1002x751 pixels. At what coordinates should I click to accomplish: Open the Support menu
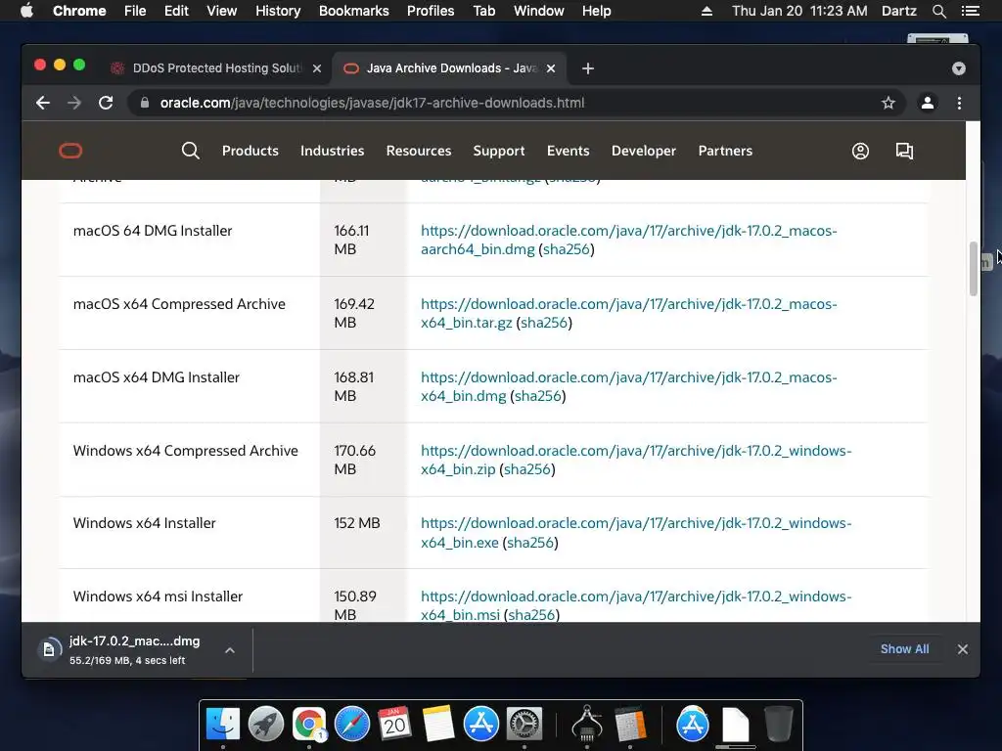pyautogui.click(x=498, y=151)
